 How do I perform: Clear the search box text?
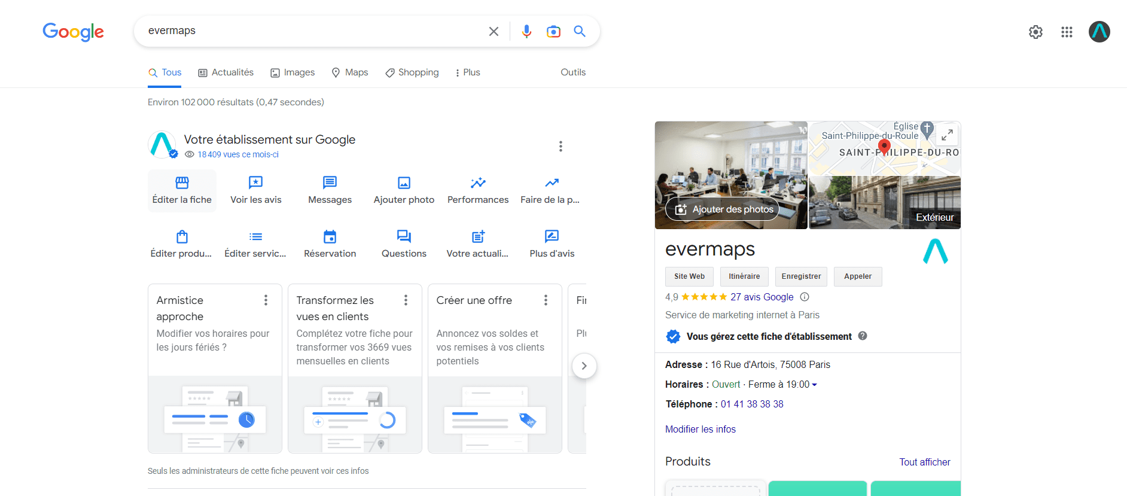pyautogui.click(x=494, y=31)
